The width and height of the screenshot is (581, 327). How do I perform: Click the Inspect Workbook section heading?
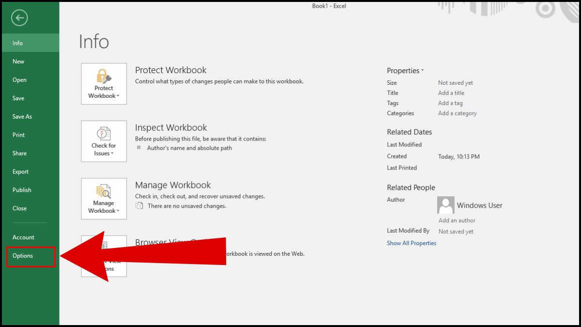171,128
